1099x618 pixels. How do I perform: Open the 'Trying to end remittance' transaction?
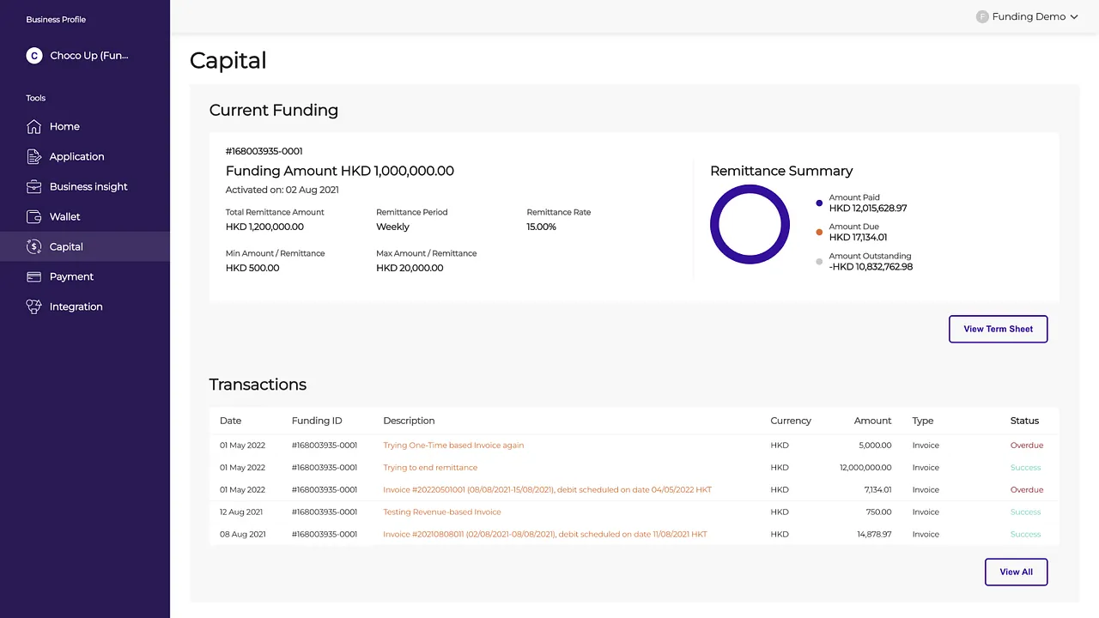pos(430,468)
